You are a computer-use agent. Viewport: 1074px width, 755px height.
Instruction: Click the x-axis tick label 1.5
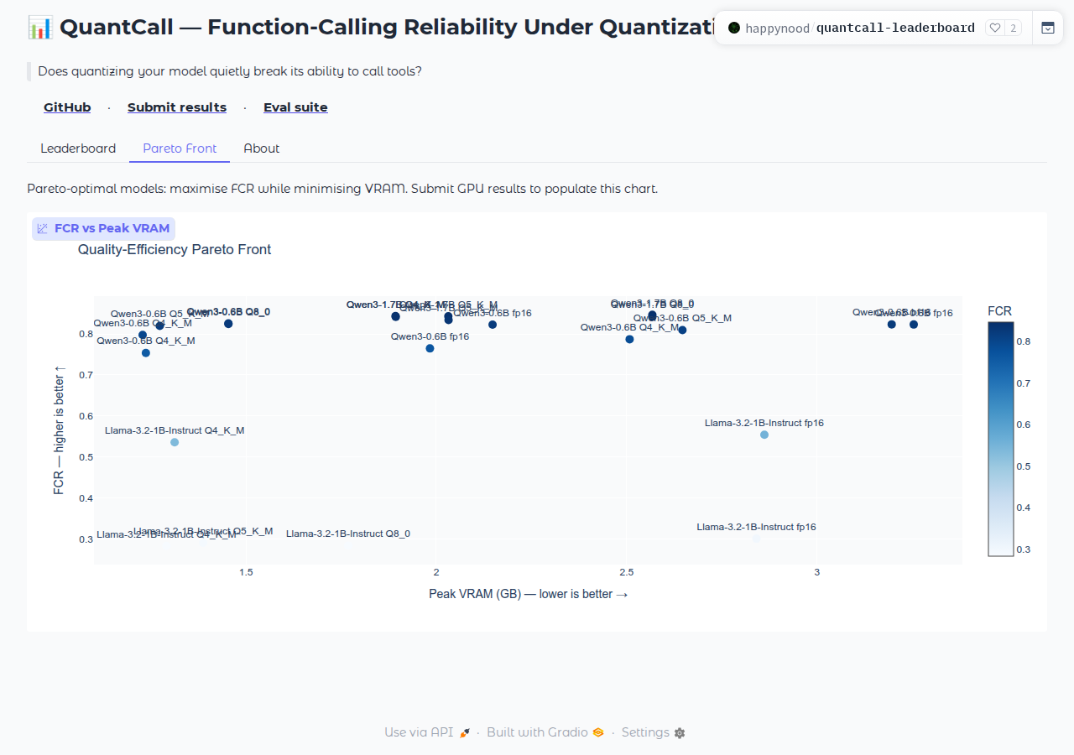[x=246, y=572]
